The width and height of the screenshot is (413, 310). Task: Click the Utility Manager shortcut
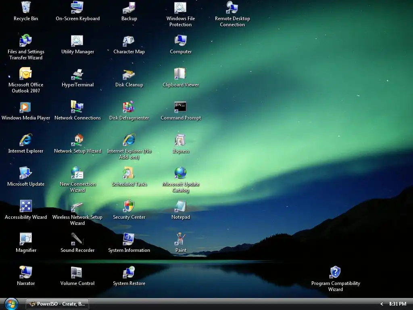(x=77, y=41)
